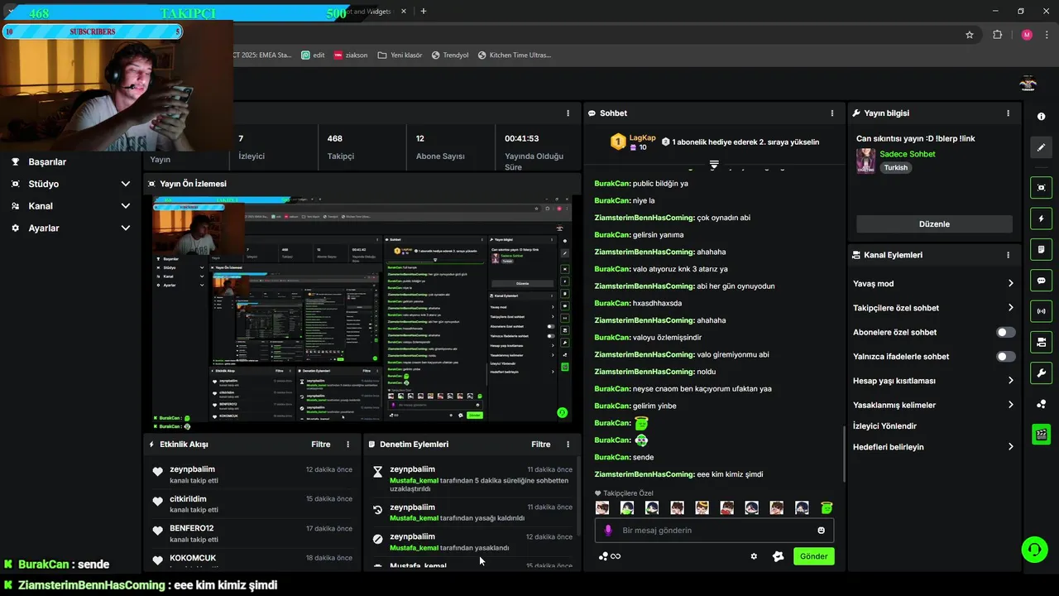Open the Yeni klasör bookmark folder
Image resolution: width=1059 pixels, height=596 pixels.
(x=400, y=55)
